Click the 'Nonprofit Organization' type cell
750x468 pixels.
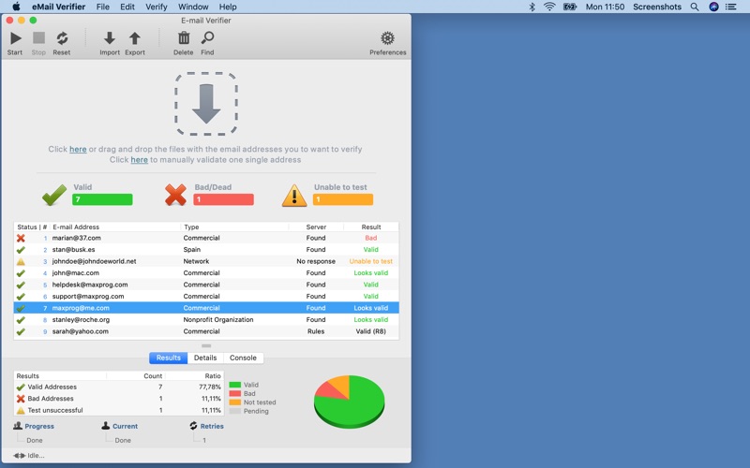218,320
